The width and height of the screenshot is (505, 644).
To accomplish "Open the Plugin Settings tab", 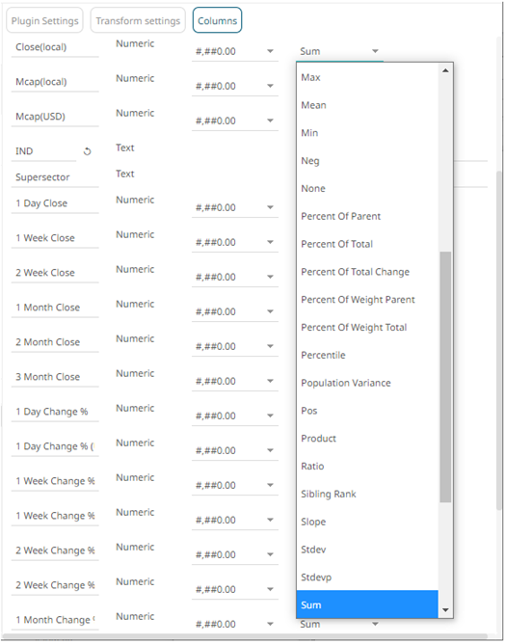I will [x=44, y=20].
